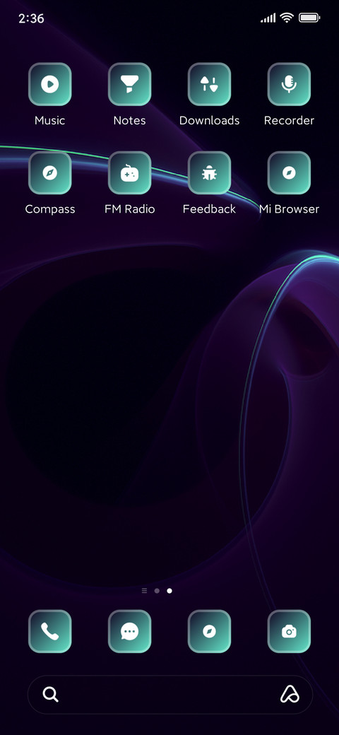Tap the 2:36 clock
339x735 pixels.
(31, 18)
